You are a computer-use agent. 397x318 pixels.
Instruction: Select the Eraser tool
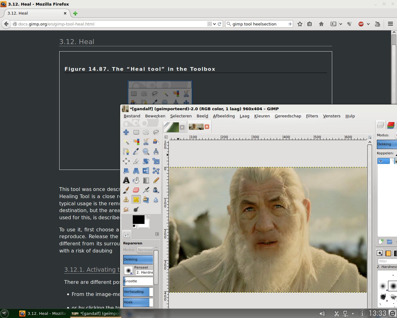tap(136, 190)
